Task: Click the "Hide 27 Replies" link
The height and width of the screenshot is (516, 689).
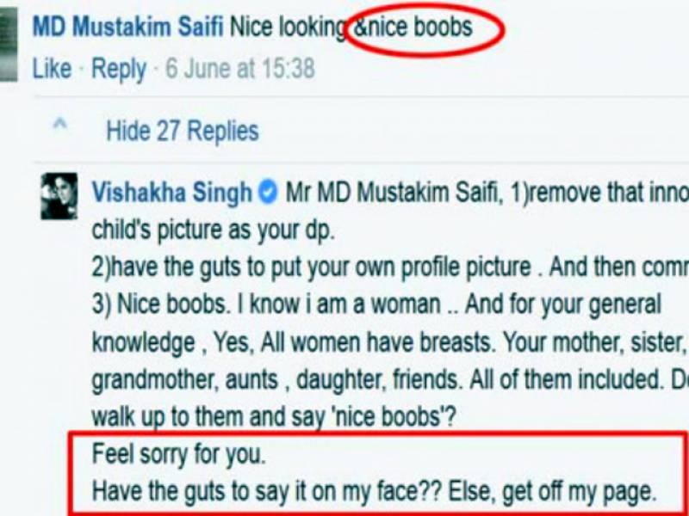Action: click(x=183, y=131)
